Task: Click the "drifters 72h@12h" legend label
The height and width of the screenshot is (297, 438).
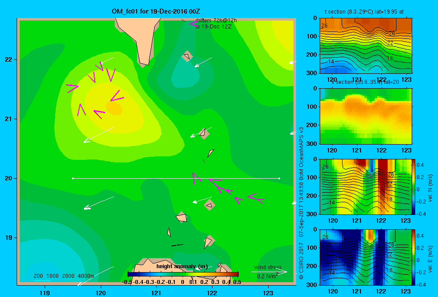Action: click(216, 21)
